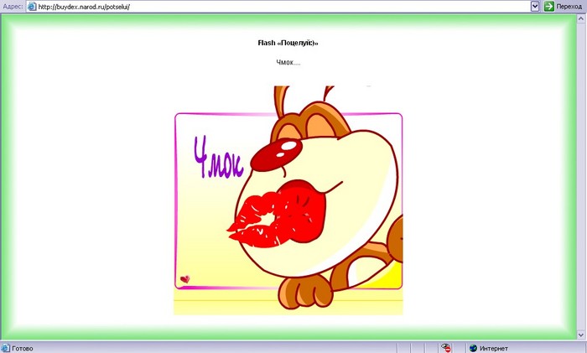587x353 pixels.
Task: Click the Интернет zone globe icon
Action: (x=473, y=348)
